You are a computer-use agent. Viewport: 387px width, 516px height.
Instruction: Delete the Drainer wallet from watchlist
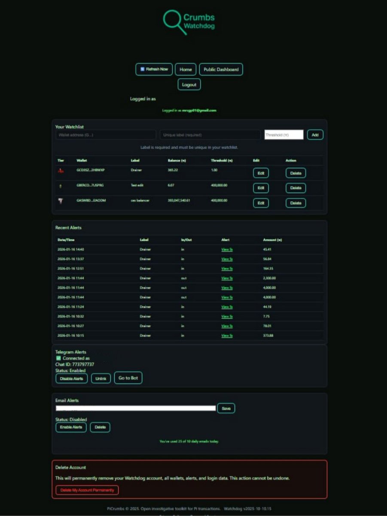296,173
